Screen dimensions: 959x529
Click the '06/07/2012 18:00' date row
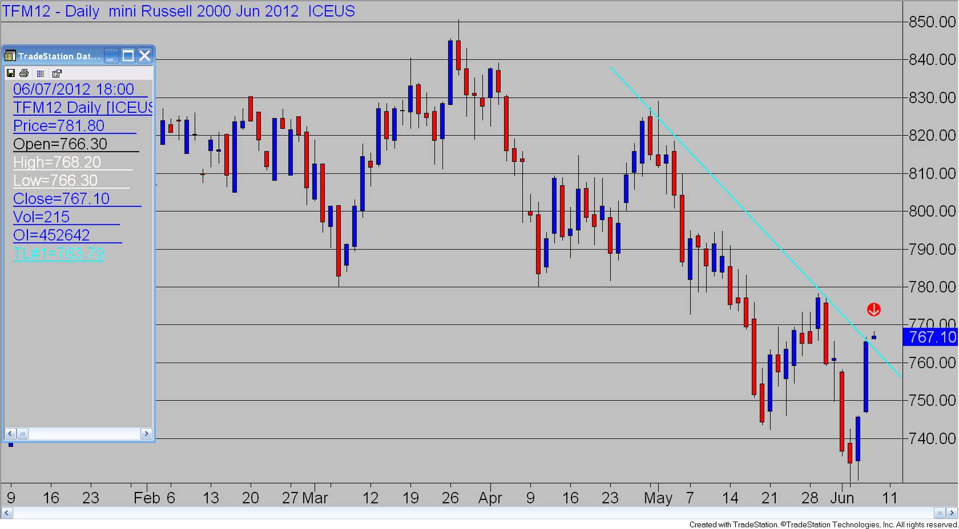coord(74,89)
